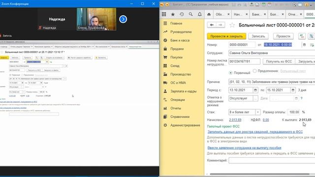This screenshot has width=315, height=177.
Task: Click the Комментарий input field
Action: click(x=272, y=160)
